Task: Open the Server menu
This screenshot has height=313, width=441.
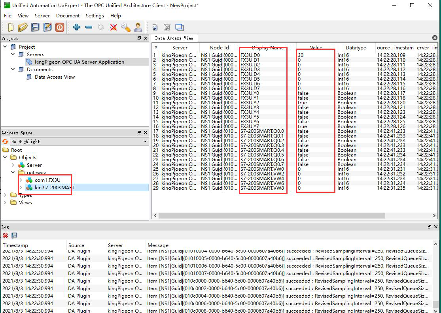Action: click(x=42, y=16)
